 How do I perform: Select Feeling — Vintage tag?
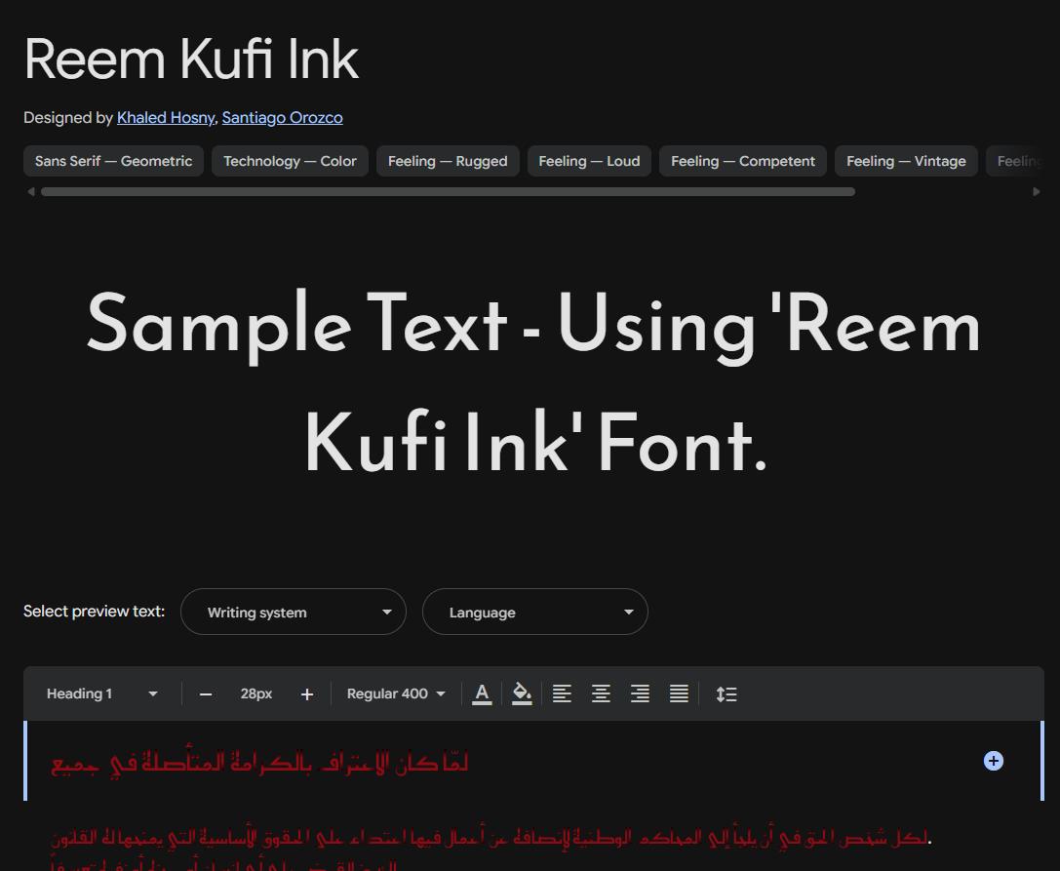coord(906,161)
